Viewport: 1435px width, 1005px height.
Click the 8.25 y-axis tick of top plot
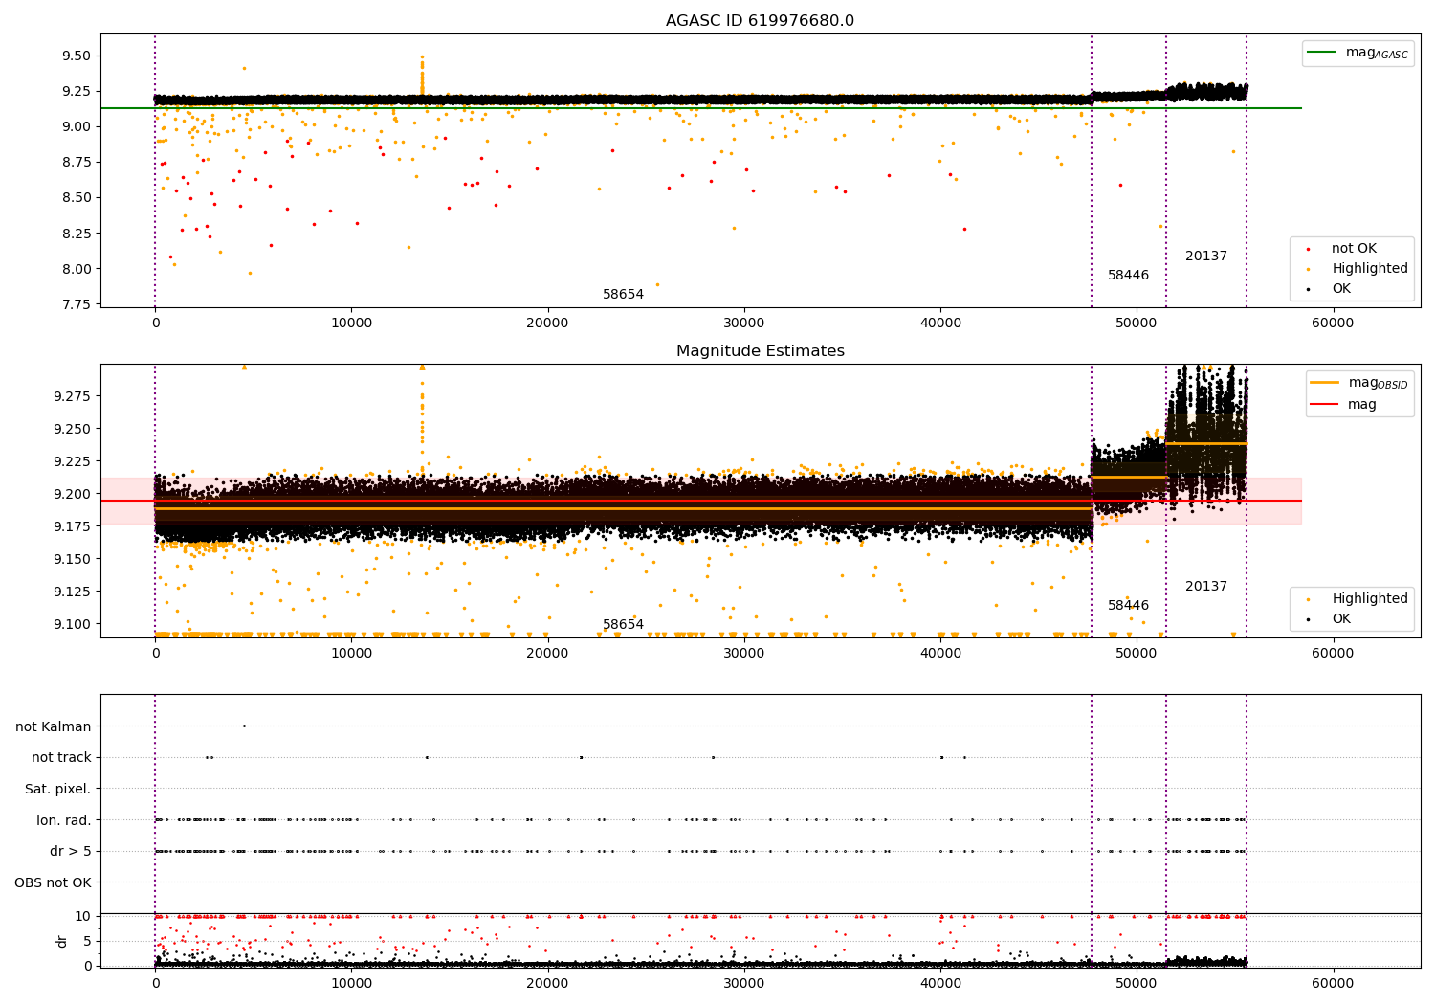pos(75,234)
